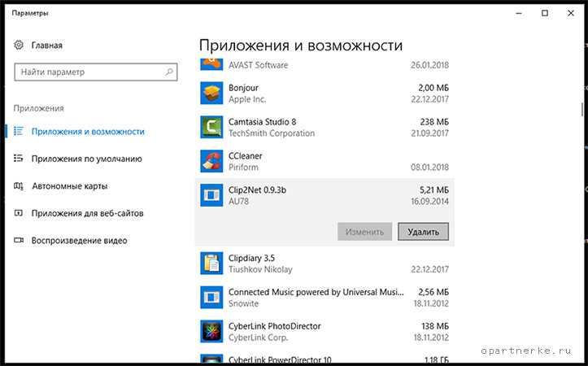Open Приложения и возможности section
The image size is (588, 366).
click(x=88, y=132)
